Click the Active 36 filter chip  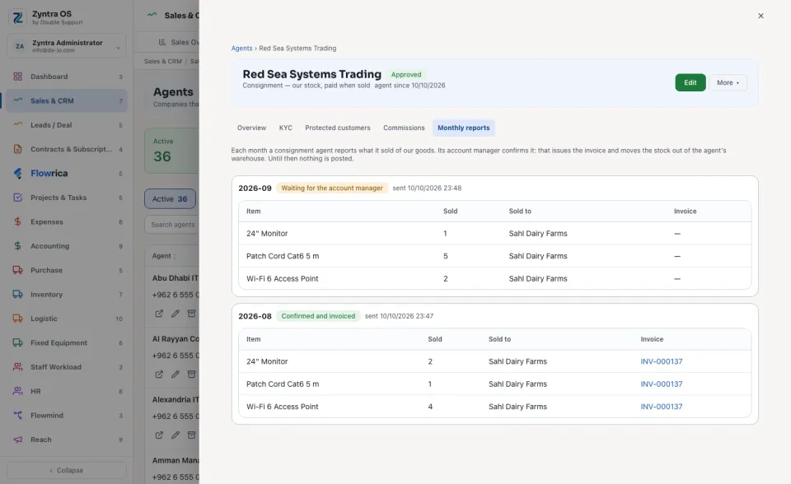tap(170, 198)
